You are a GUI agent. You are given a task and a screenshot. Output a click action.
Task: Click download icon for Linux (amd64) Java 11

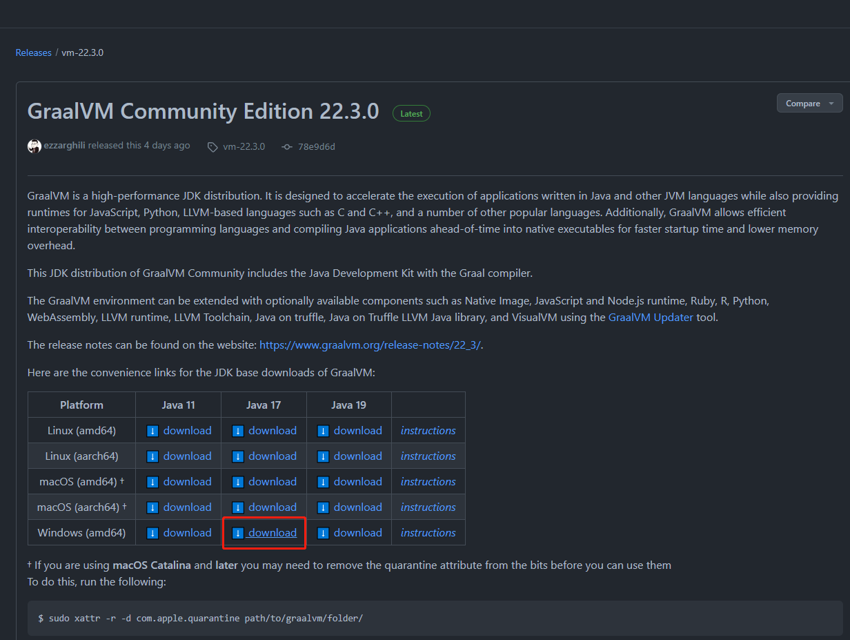pyautogui.click(x=153, y=431)
